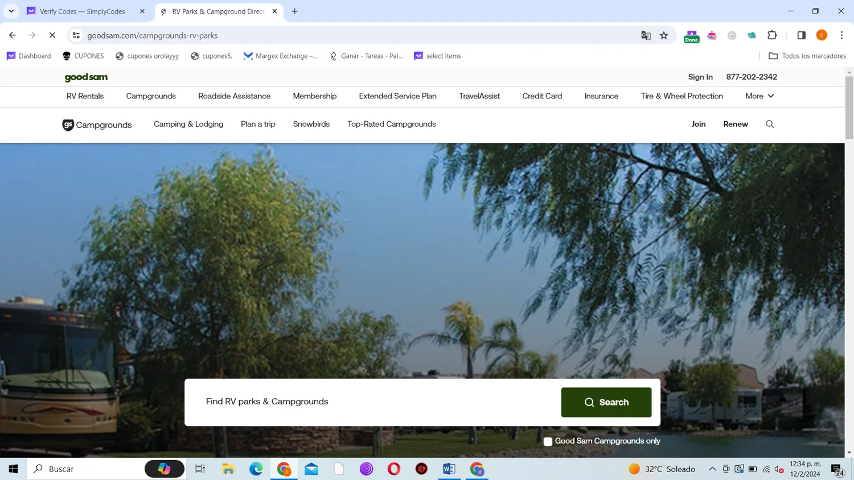Open the Credit Card link
854x480 pixels.
pyautogui.click(x=542, y=96)
